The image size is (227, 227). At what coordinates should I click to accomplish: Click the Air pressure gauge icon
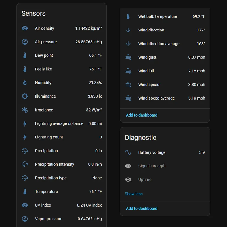click(x=25, y=42)
